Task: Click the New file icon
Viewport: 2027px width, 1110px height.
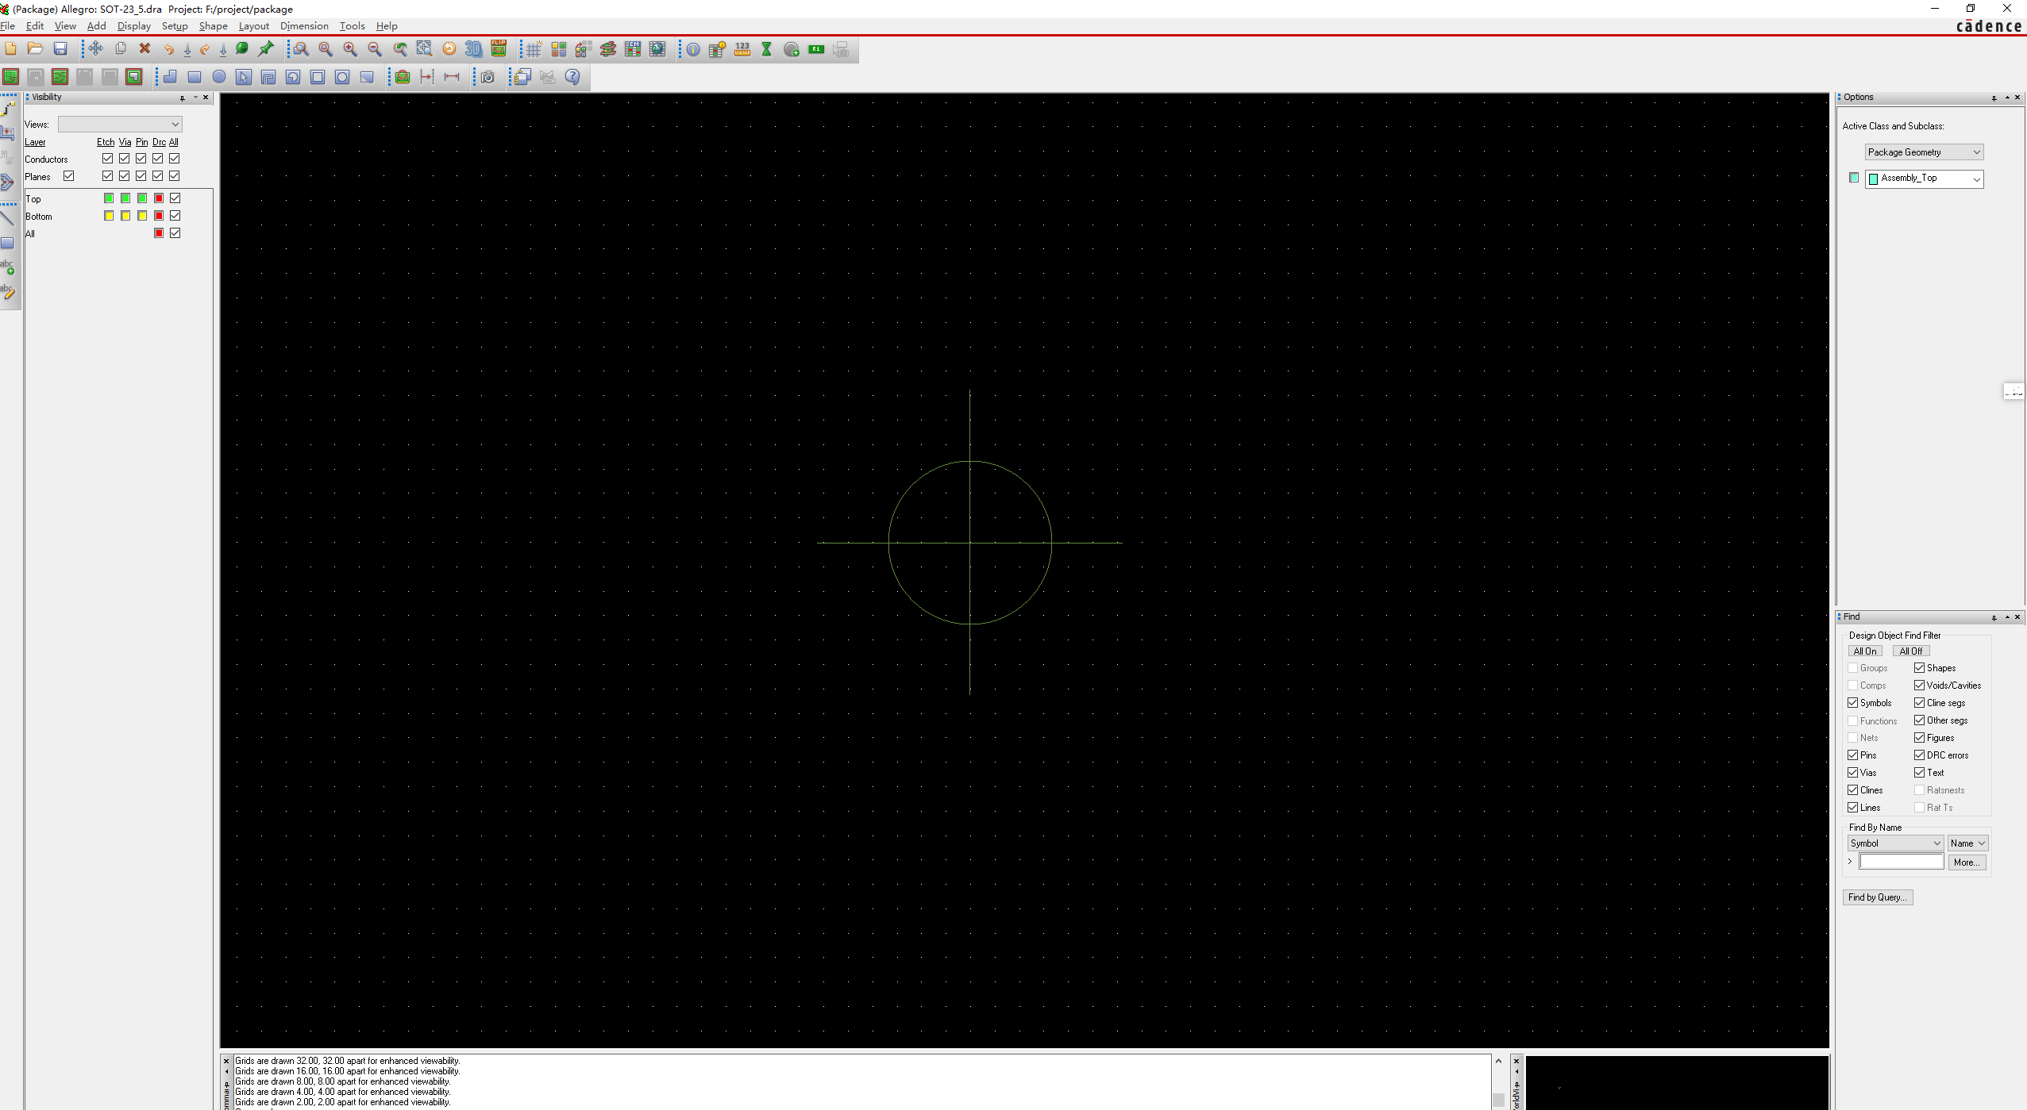Action: pyautogui.click(x=11, y=49)
